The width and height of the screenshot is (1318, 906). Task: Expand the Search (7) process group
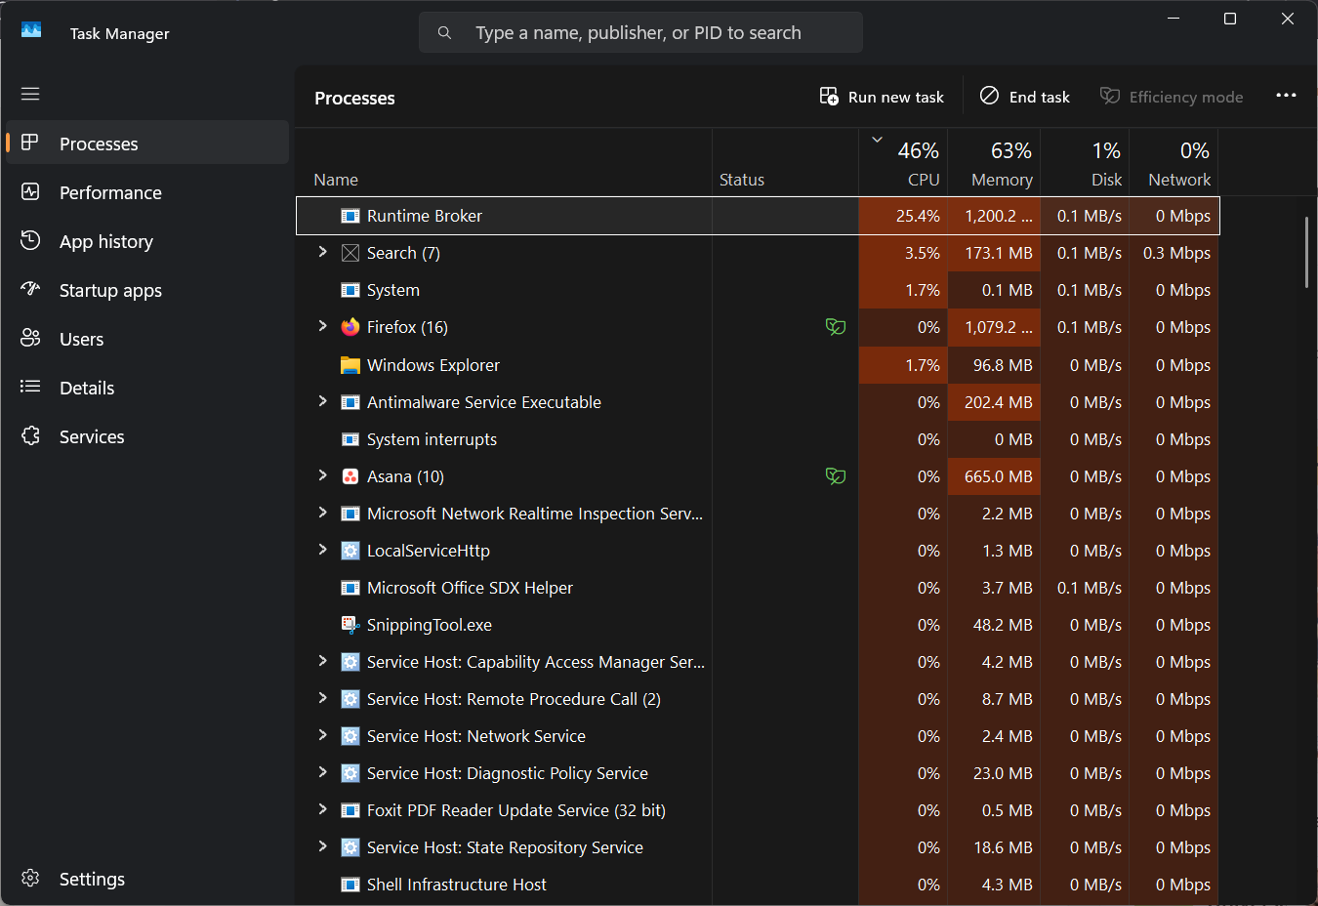coord(322,252)
